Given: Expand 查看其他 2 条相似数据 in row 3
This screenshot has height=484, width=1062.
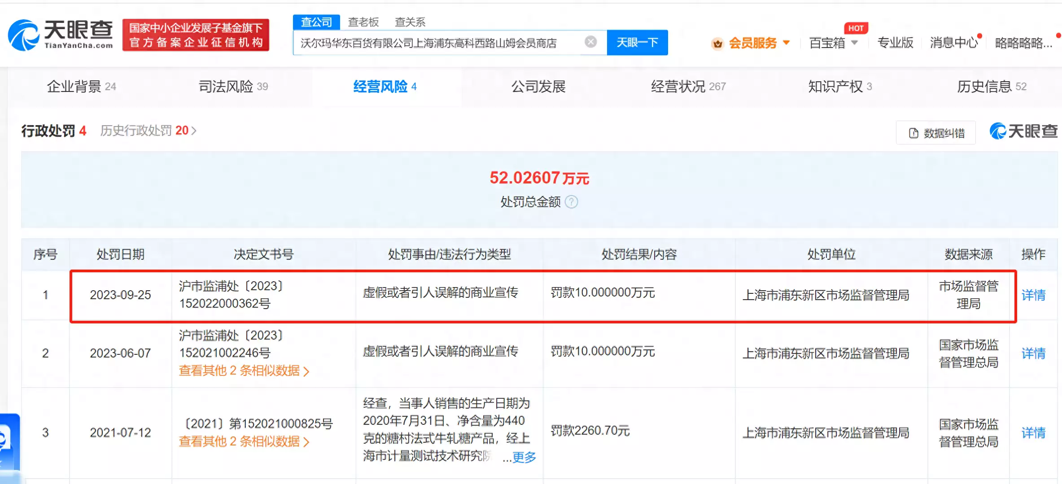Looking at the screenshot, I should click(x=244, y=441).
